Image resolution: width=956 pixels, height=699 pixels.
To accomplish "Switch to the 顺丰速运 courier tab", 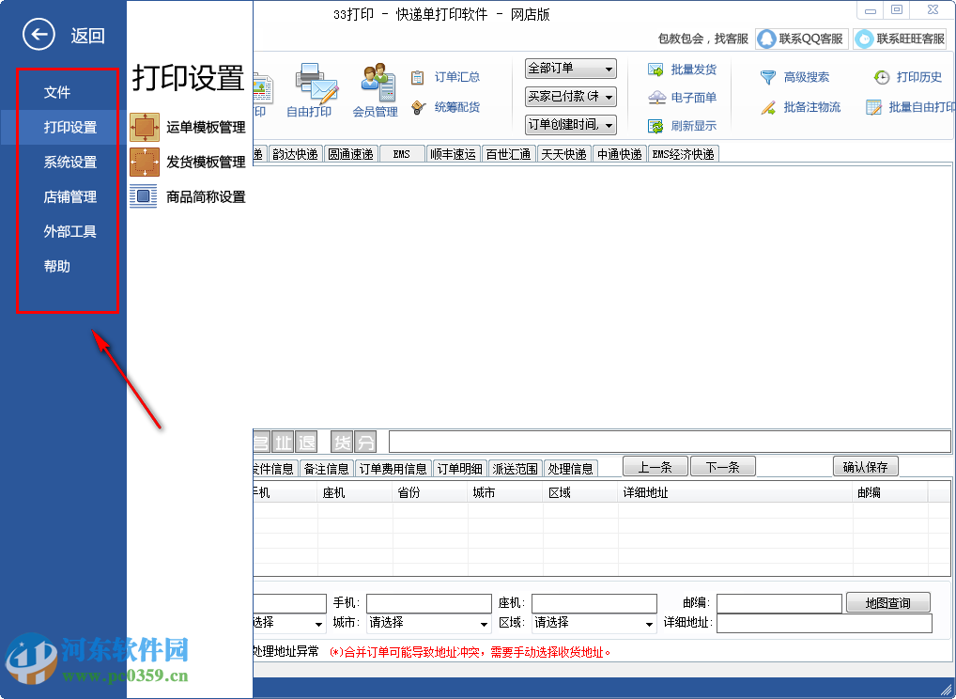I will pyautogui.click(x=453, y=153).
